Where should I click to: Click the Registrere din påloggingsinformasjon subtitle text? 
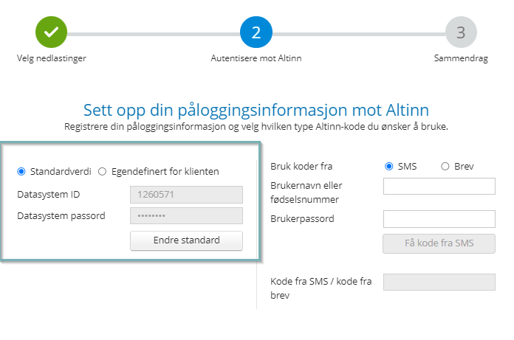[x=256, y=127]
